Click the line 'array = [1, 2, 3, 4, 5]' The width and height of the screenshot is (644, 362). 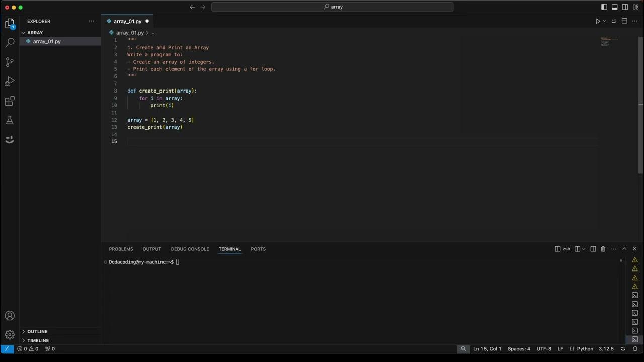tap(160, 120)
